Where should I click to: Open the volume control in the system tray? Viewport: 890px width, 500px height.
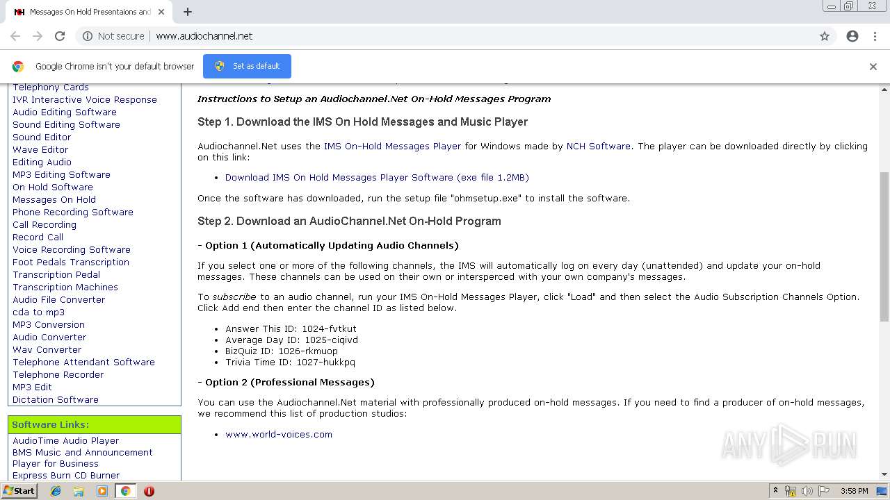tap(807, 491)
